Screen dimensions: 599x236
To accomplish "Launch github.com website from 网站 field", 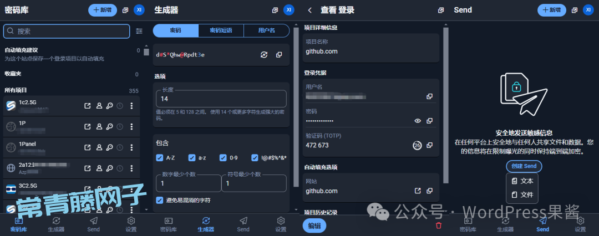I will click(418, 191).
